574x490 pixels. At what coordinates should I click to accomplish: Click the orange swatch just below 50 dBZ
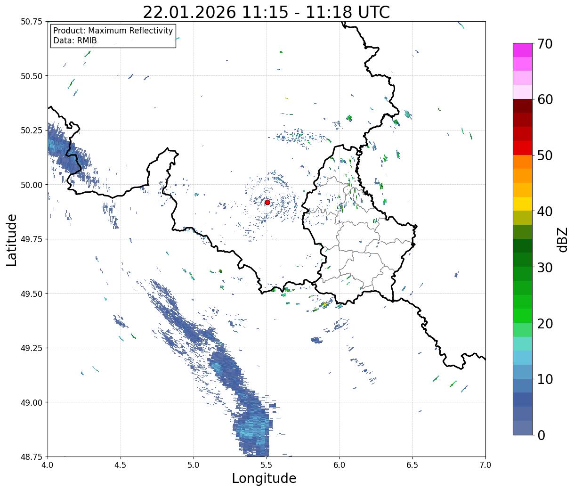(x=523, y=162)
